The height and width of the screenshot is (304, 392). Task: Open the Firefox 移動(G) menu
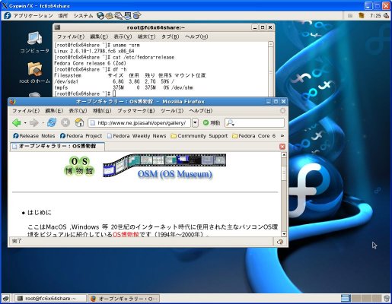102,111
